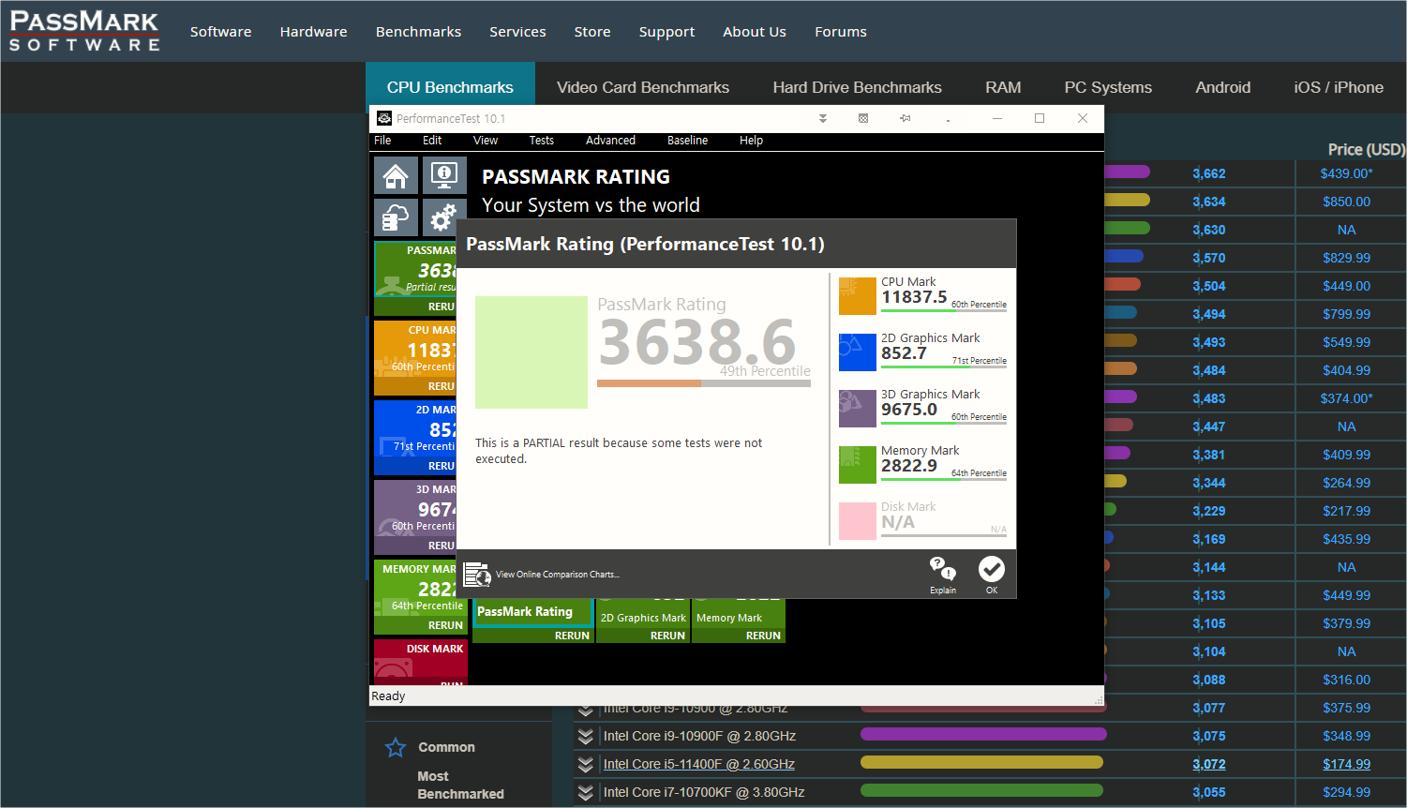The width and height of the screenshot is (1407, 808).
Task: Click the Common star icon on webpage
Action: coord(396,747)
